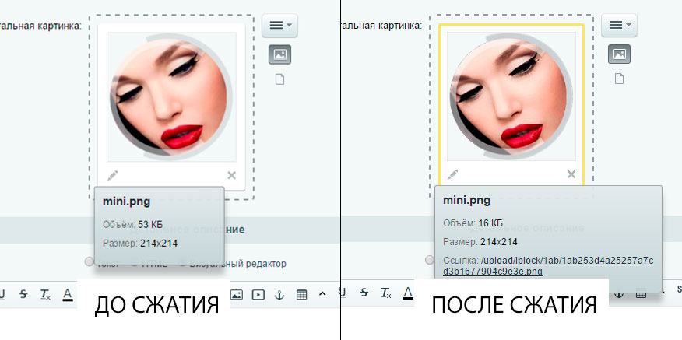Select the Текст radio button, before-compression panel

[90, 261]
